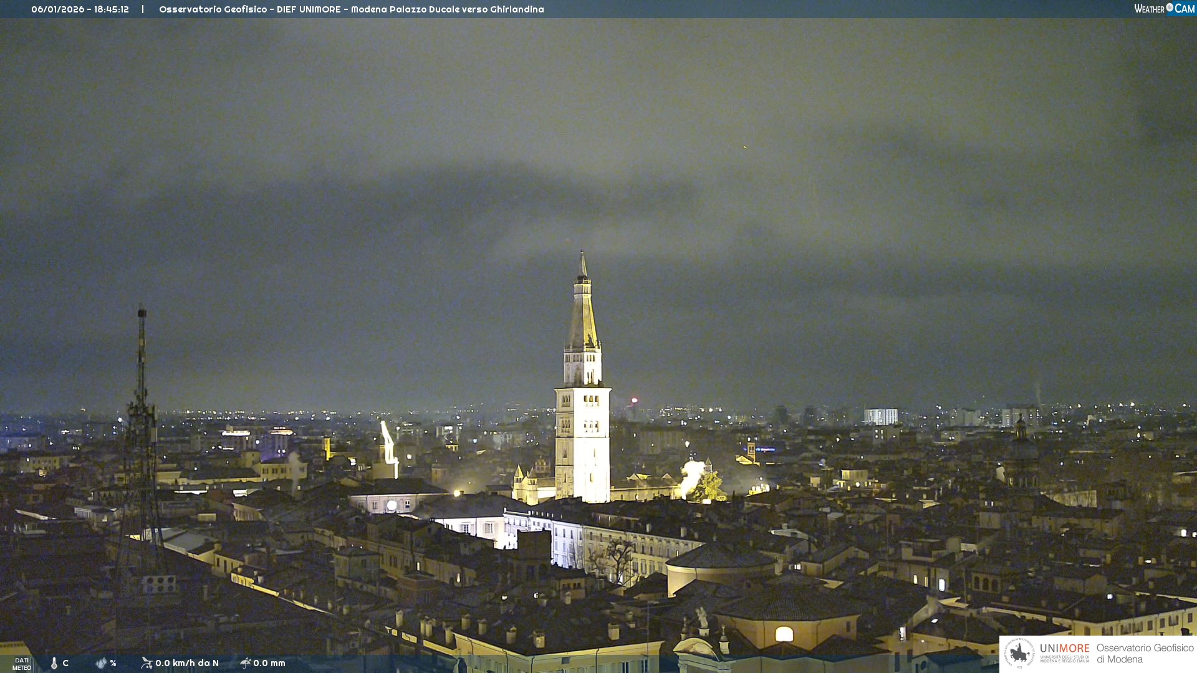Click the temperature unit C label
This screenshot has height=673, width=1197.
pos(65,663)
